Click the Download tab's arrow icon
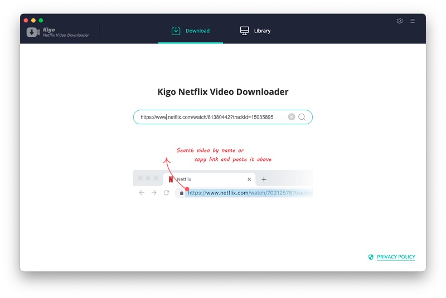The width and height of the screenshot is (446, 298). tap(176, 31)
